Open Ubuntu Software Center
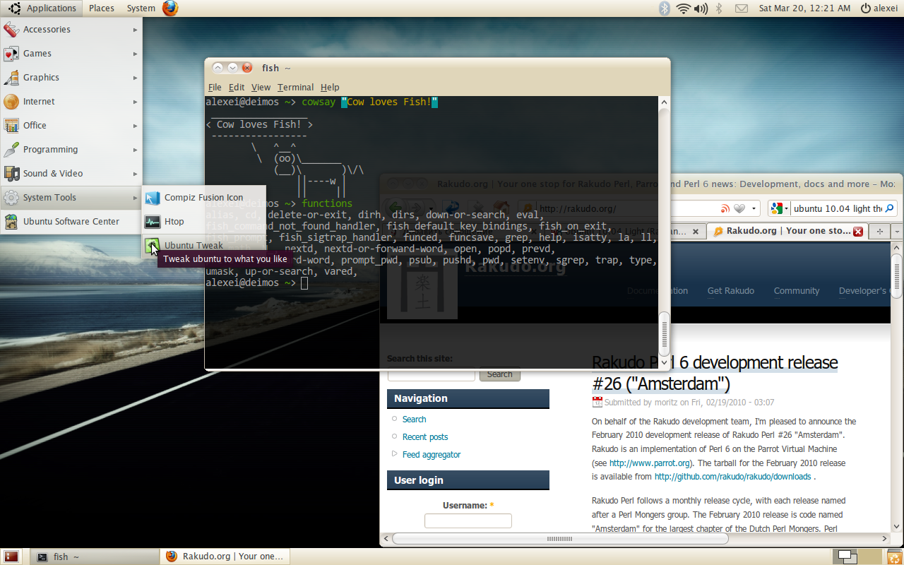The width and height of the screenshot is (904, 565). coord(71,222)
